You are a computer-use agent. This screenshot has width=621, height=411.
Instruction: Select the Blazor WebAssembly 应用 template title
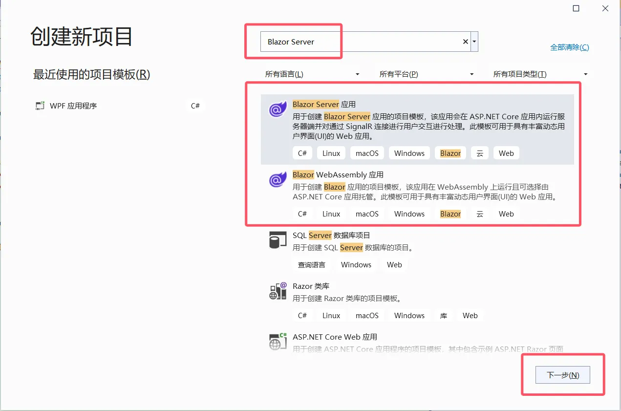tap(338, 175)
